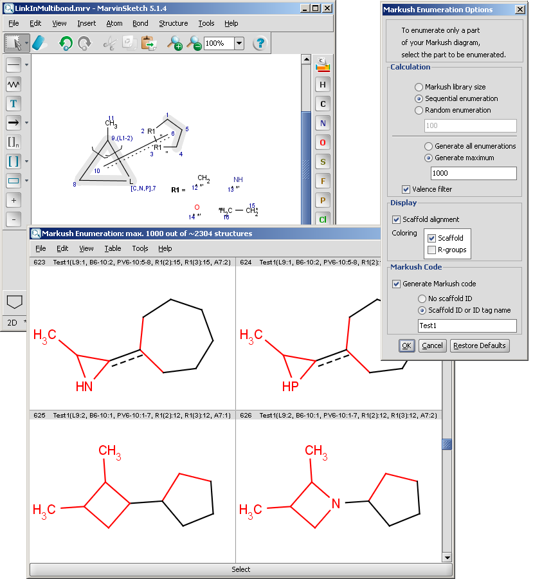Click the Select button at bottom

coord(241,569)
